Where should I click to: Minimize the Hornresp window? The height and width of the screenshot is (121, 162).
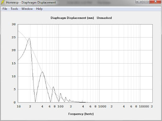(139, 2)
